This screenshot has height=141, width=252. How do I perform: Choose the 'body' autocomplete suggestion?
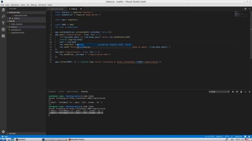tap(104, 45)
